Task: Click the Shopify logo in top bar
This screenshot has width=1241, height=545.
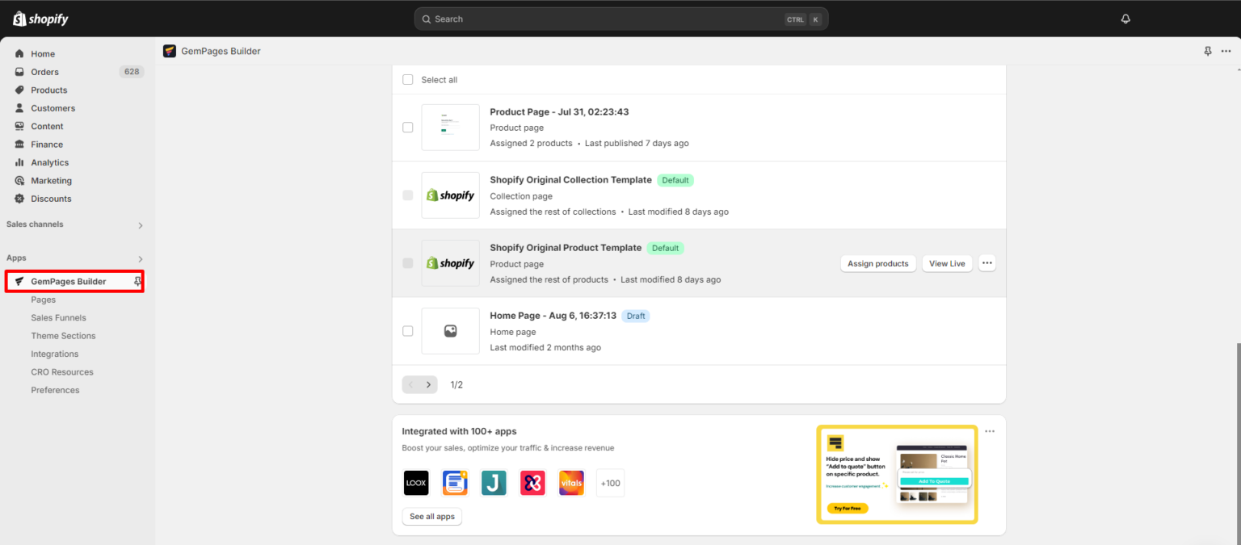Action: click(x=41, y=19)
